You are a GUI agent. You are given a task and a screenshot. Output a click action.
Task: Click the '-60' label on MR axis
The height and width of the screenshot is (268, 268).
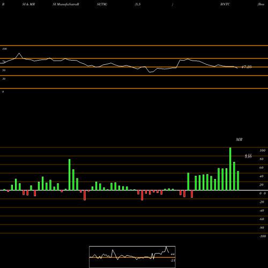pos(262,219)
